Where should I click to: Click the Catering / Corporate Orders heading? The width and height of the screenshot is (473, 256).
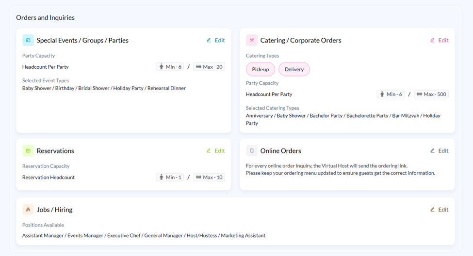pos(301,40)
